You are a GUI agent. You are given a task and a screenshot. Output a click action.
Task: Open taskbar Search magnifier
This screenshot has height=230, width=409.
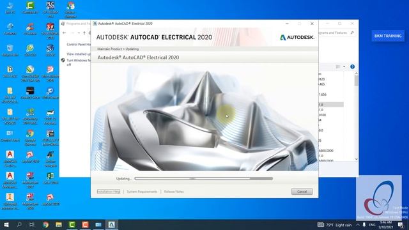19,225
